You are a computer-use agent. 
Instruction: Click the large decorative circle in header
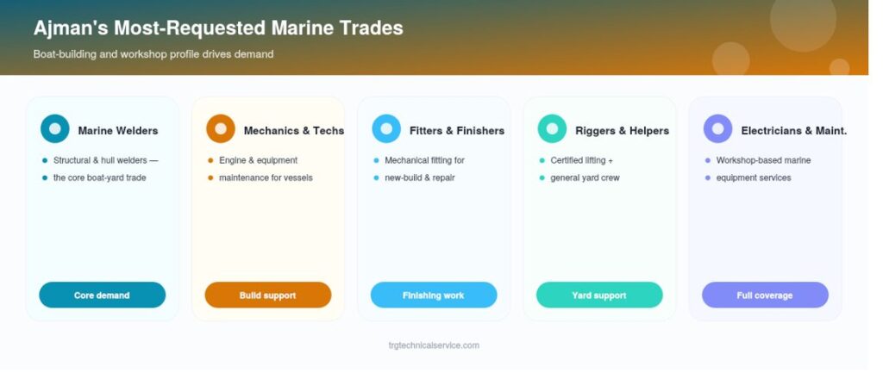[x=803, y=20]
